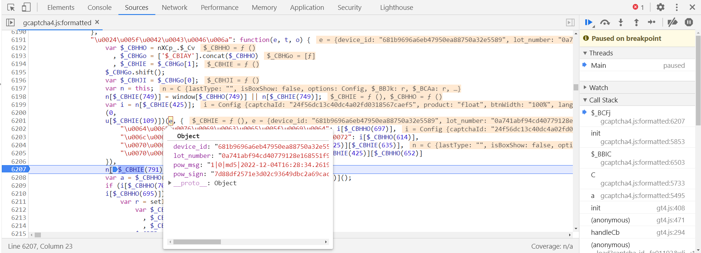The image size is (701, 253).
Task: Open the Console tab
Action: (99, 7)
